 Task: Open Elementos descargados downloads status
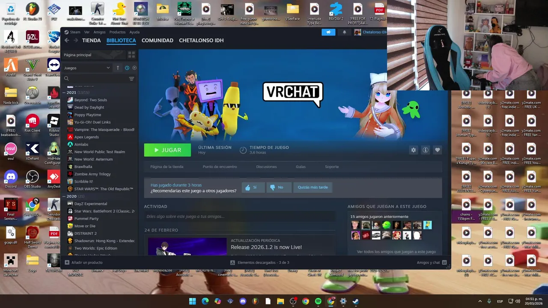point(260,263)
